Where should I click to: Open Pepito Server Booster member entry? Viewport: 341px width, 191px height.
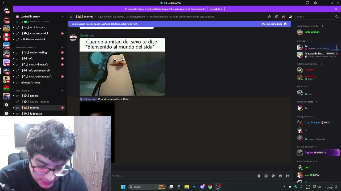pyautogui.click(x=318, y=153)
